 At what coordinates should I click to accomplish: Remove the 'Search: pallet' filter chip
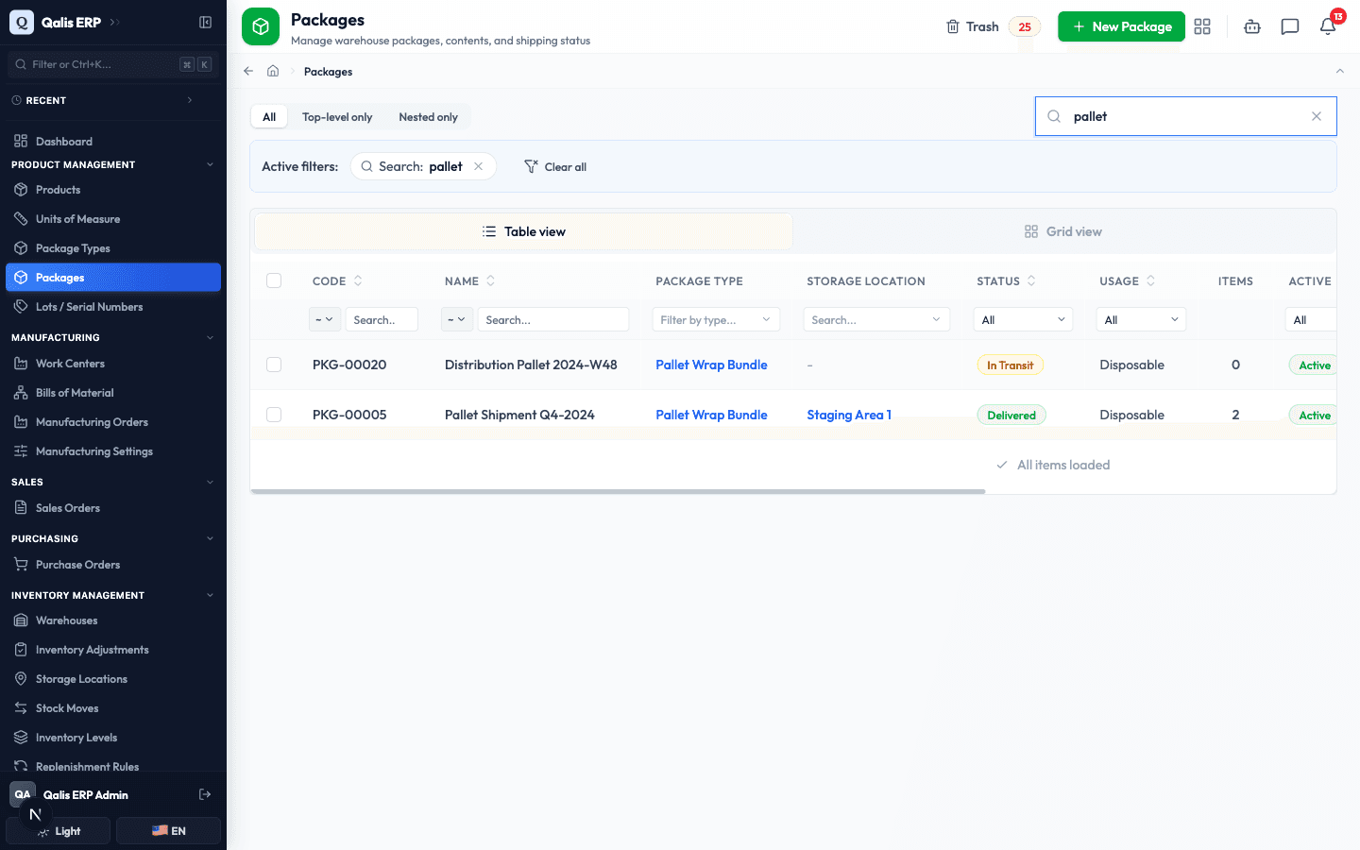coord(479,166)
